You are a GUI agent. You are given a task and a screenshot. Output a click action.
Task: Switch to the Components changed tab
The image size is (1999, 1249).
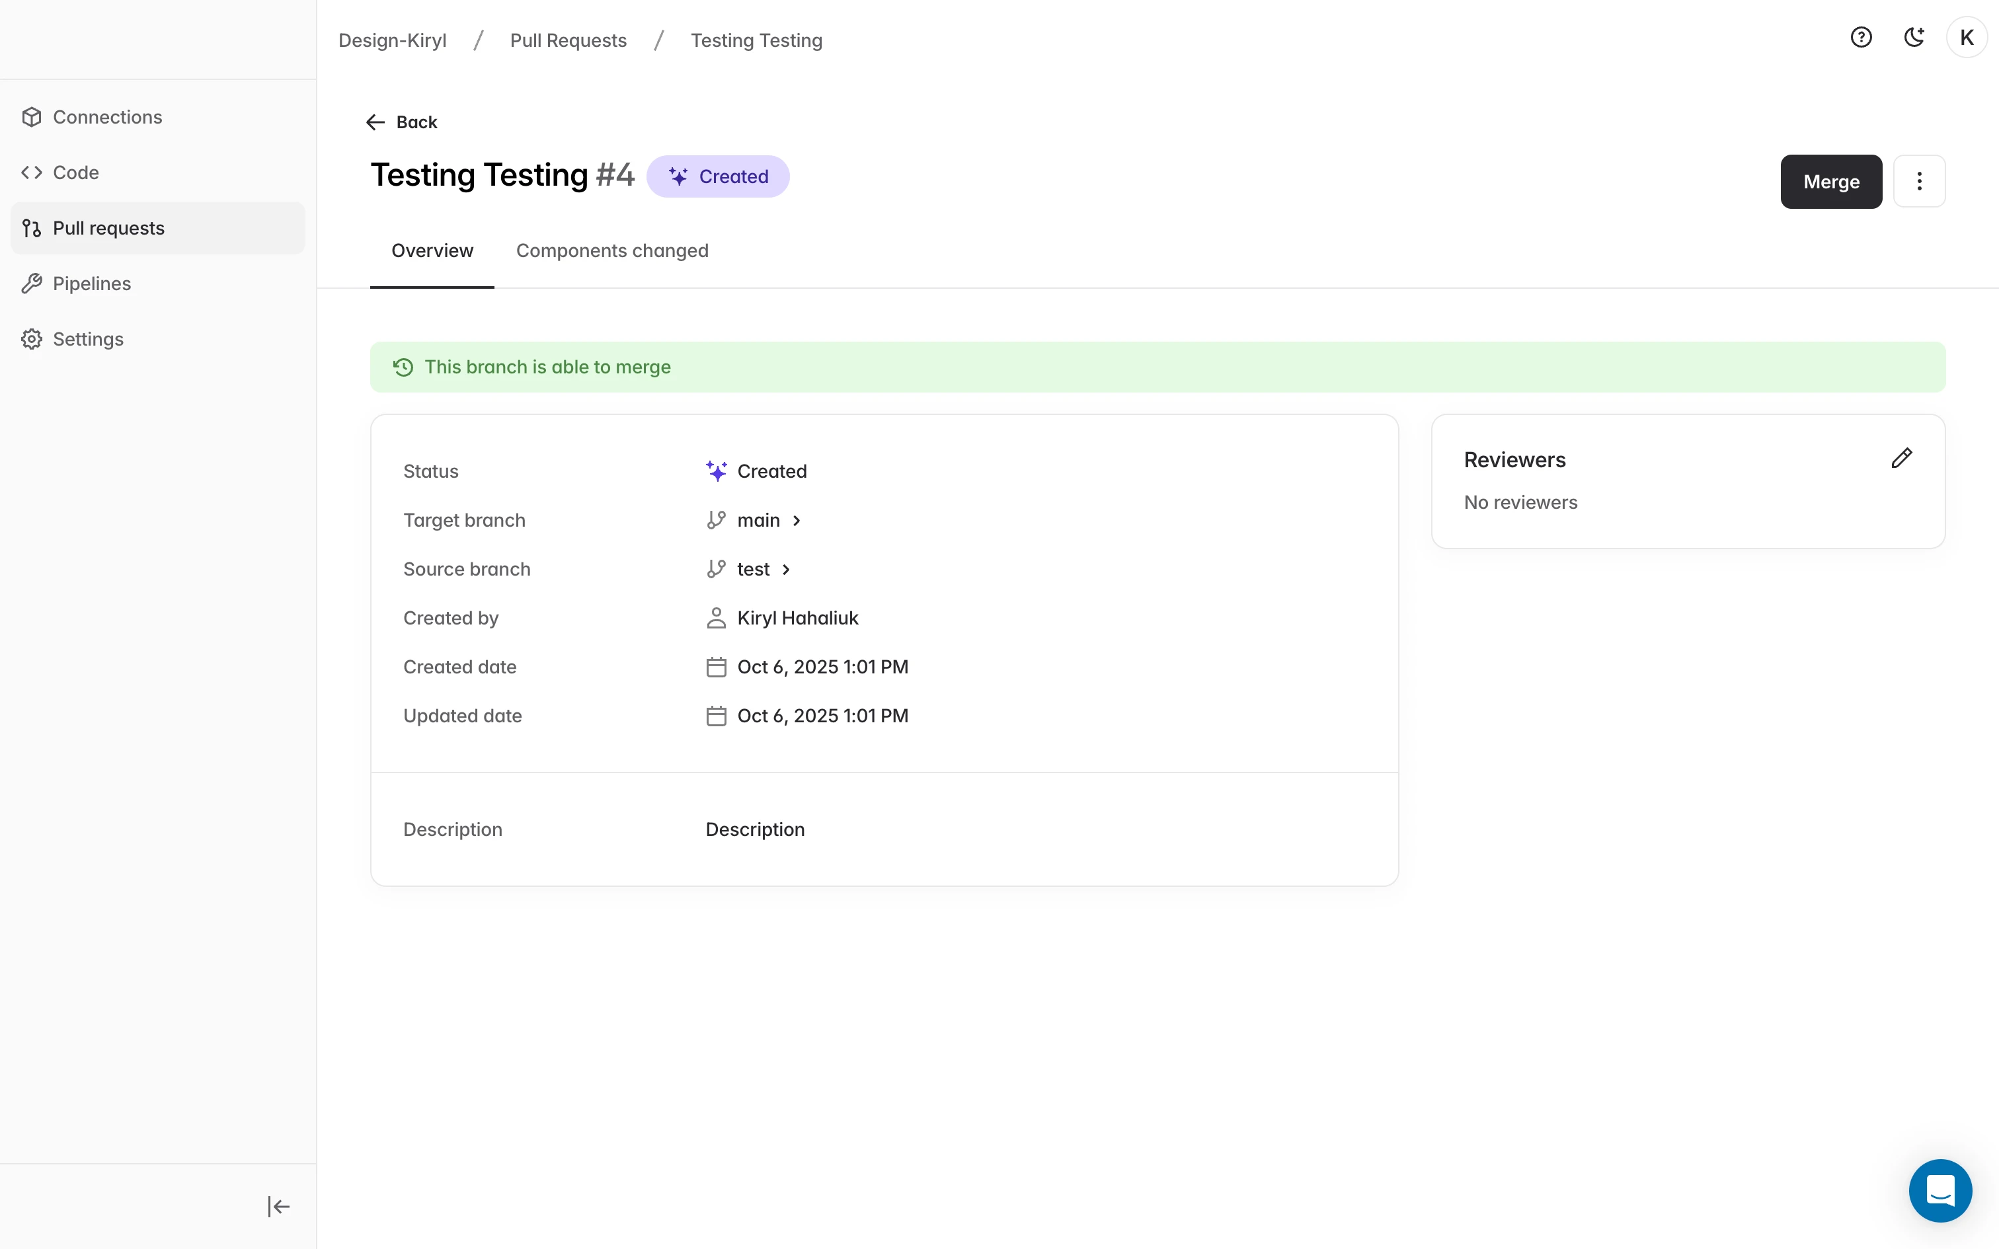(611, 250)
